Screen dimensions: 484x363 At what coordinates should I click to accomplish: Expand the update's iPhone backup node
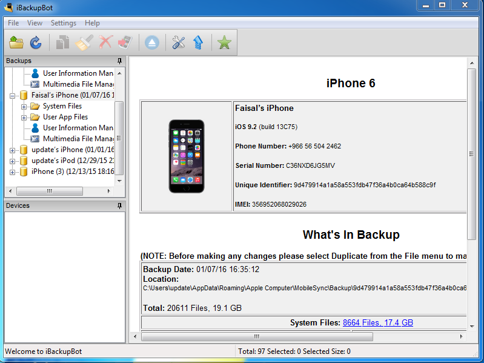pos(12,151)
